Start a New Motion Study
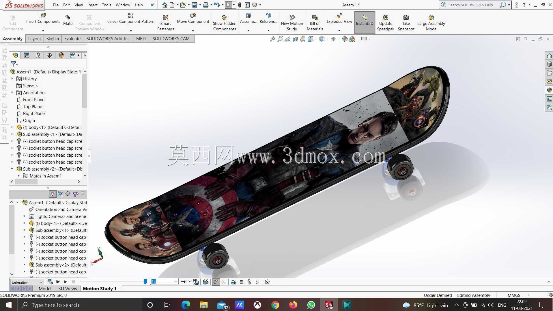Image resolution: width=553 pixels, height=311 pixels. (x=292, y=23)
